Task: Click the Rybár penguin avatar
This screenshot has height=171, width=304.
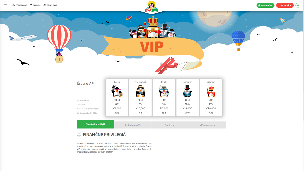Action: pyautogui.click(x=164, y=91)
